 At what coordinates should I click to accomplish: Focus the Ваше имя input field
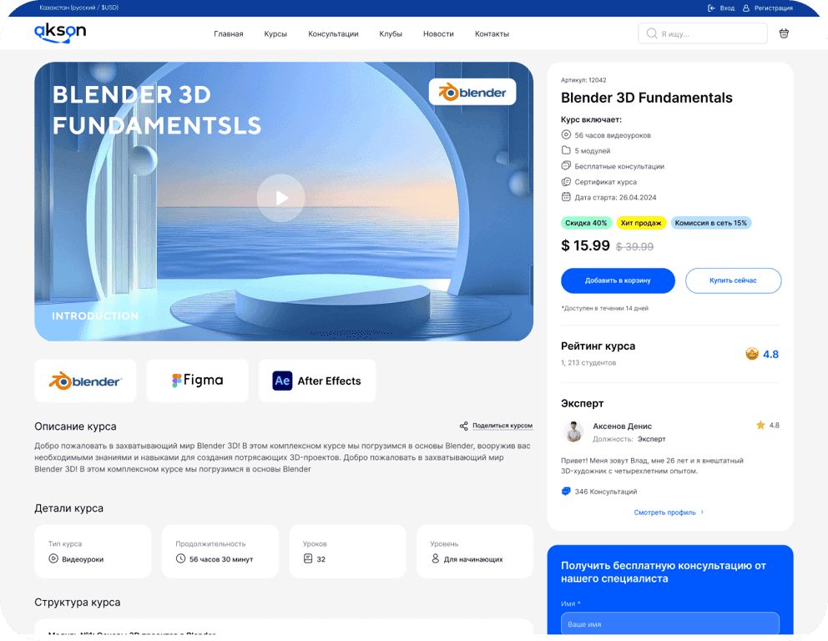(x=670, y=624)
